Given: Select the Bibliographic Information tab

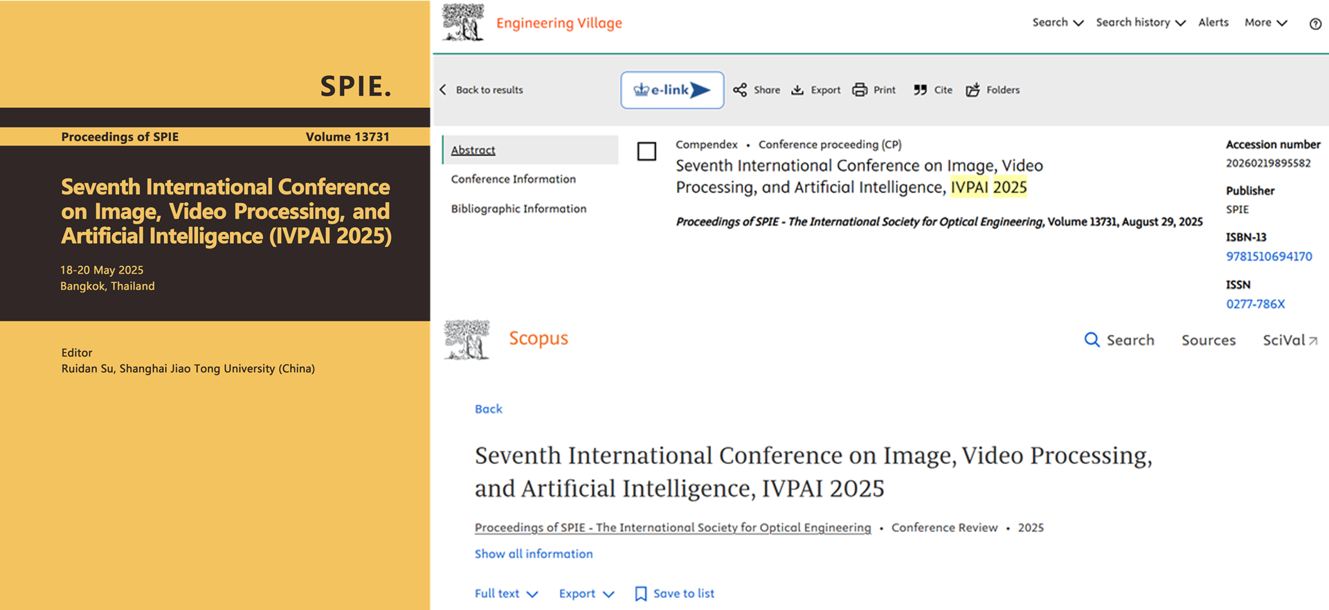Looking at the screenshot, I should [x=518, y=209].
